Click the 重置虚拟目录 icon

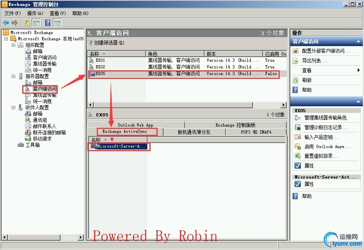[x=297, y=156]
